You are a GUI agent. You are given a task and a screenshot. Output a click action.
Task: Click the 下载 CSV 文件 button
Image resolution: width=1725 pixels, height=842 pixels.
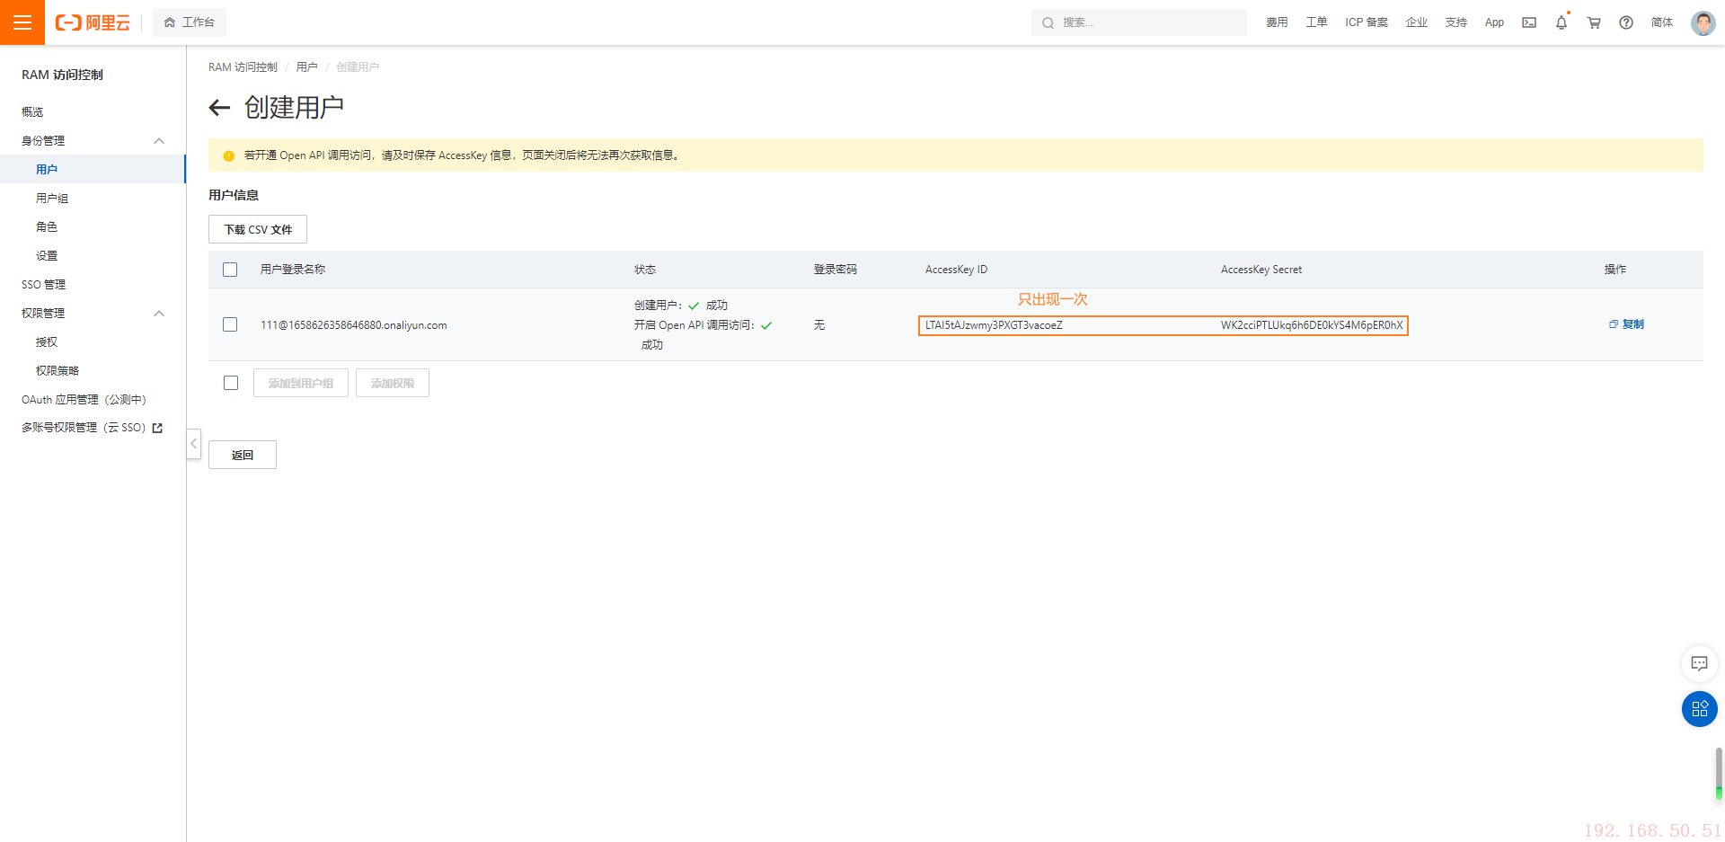click(x=258, y=229)
